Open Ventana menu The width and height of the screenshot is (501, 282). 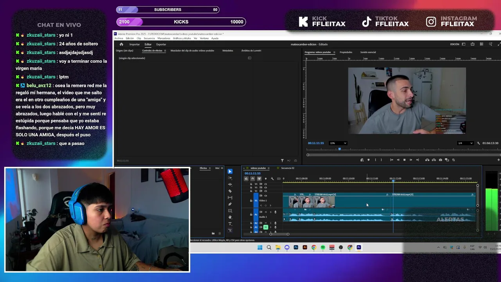pos(204,38)
